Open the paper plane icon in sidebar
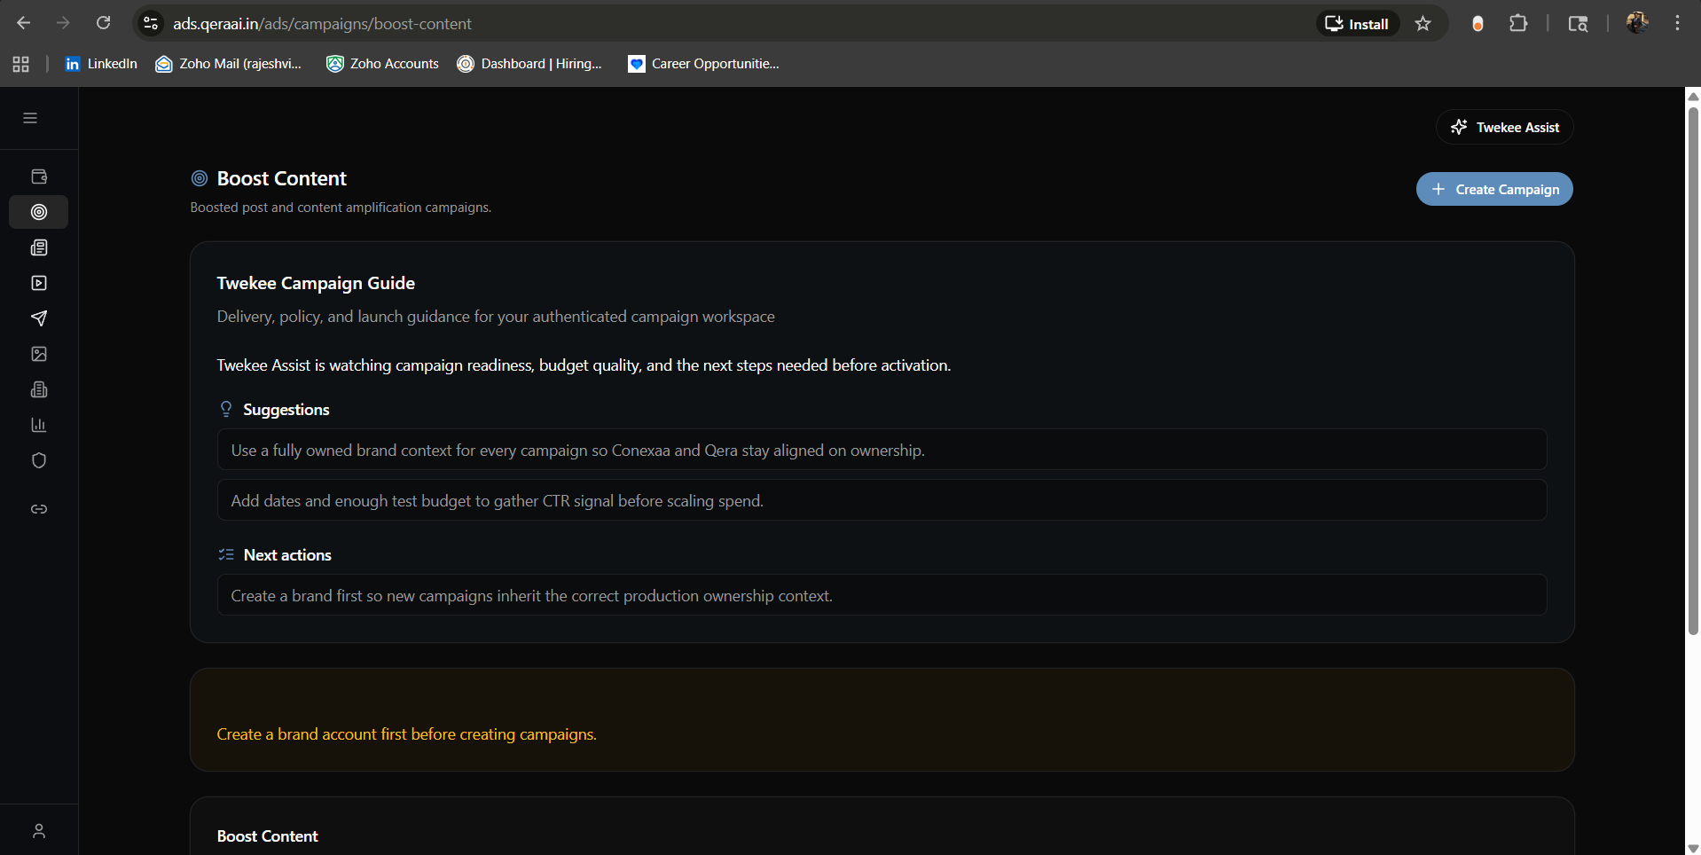Image resolution: width=1701 pixels, height=855 pixels. 39,318
